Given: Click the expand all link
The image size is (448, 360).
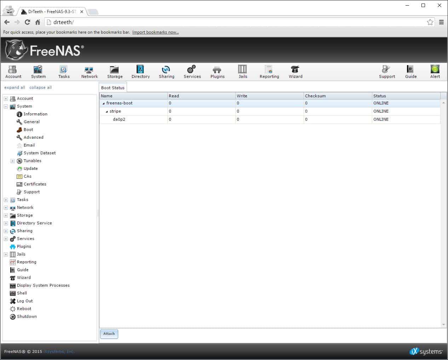Looking at the screenshot, I should pos(15,87).
